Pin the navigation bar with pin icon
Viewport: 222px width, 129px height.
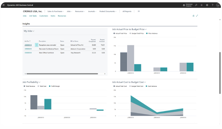(193, 16)
